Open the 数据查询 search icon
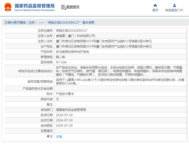This screenshot has width=189, height=144. 64,7
